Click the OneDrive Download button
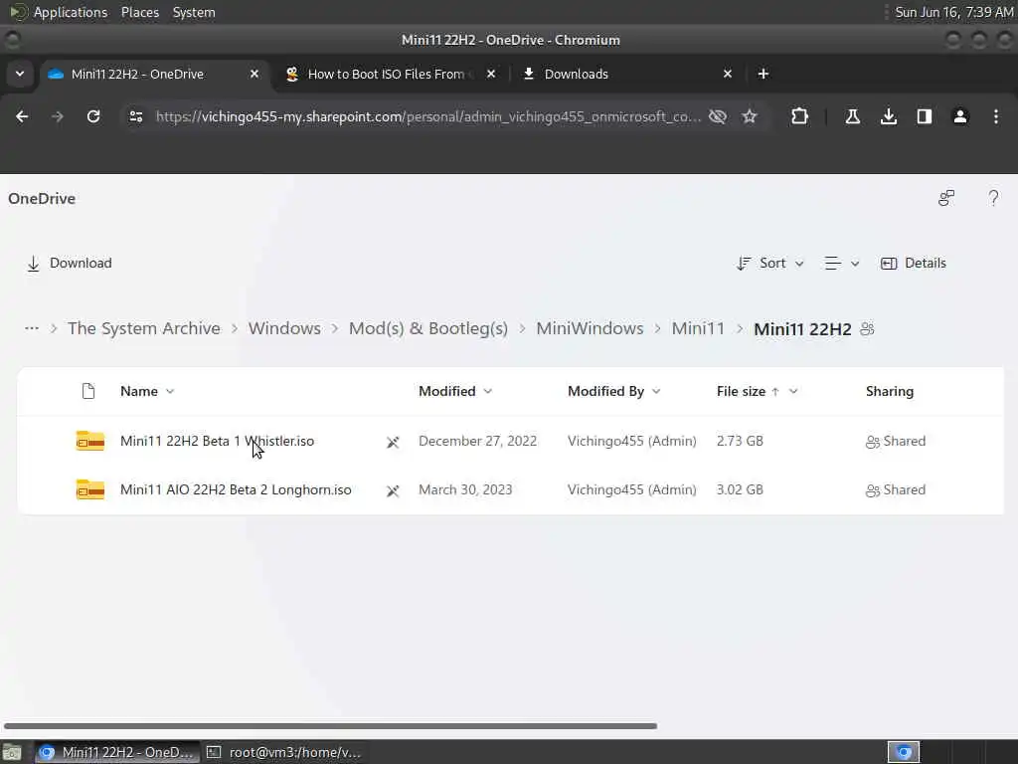 (70, 263)
